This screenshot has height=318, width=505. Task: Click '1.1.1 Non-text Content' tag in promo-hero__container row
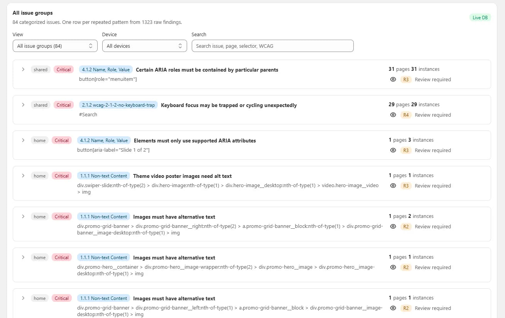pyautogui.click(x=103, y=258)
